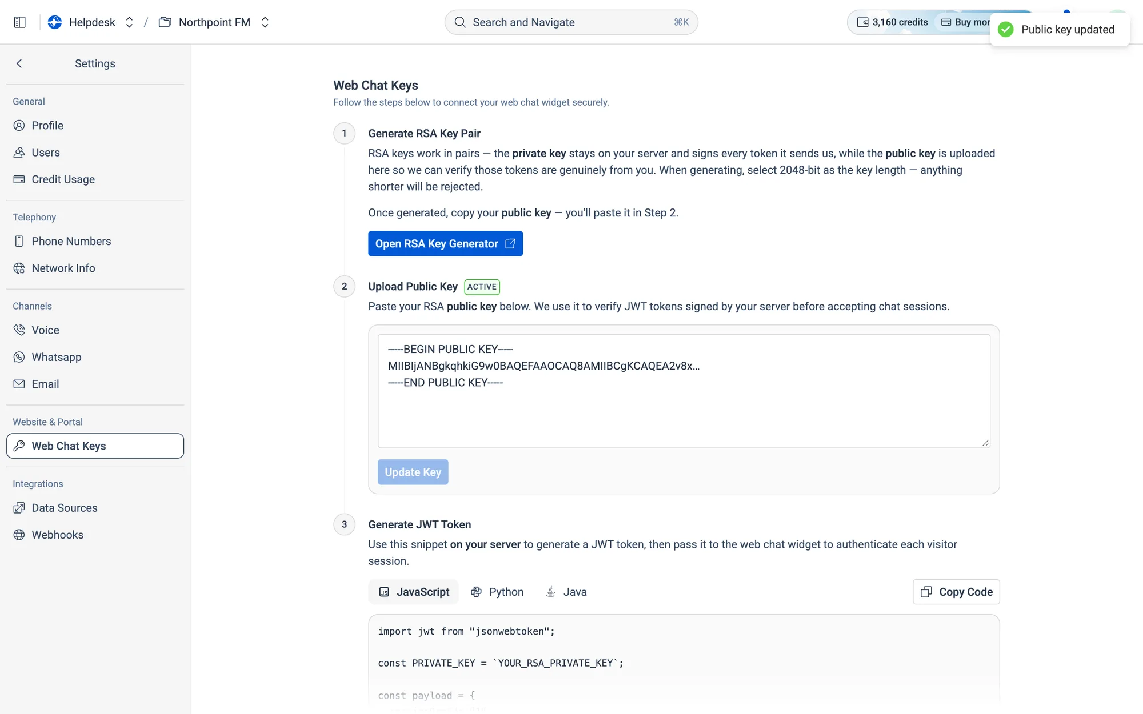This screenshot has width=1143, height=714.
Task: Click the search magnifier icon
Action: click(459, 22)
